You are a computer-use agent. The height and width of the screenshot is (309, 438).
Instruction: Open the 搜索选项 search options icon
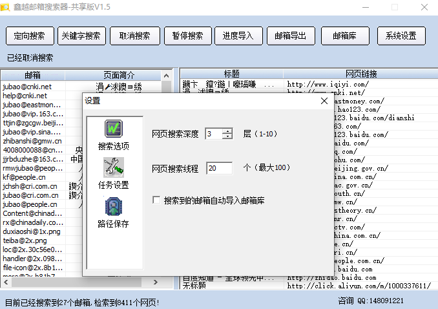pos(114,135)
